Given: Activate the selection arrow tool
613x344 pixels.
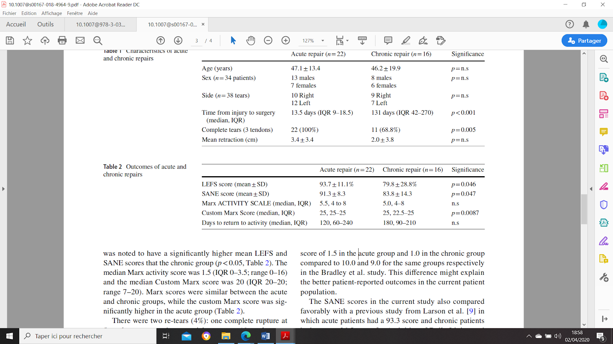Looking at the screenshot, I should tap(233, 41).
